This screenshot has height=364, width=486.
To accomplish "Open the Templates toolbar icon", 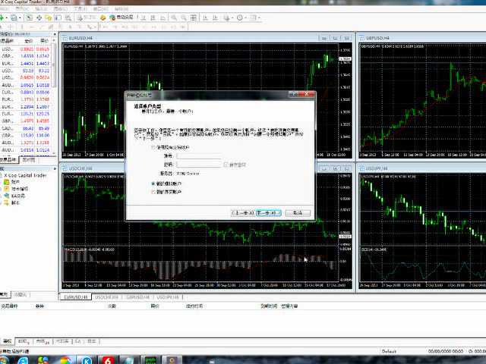I will [253, 18].
